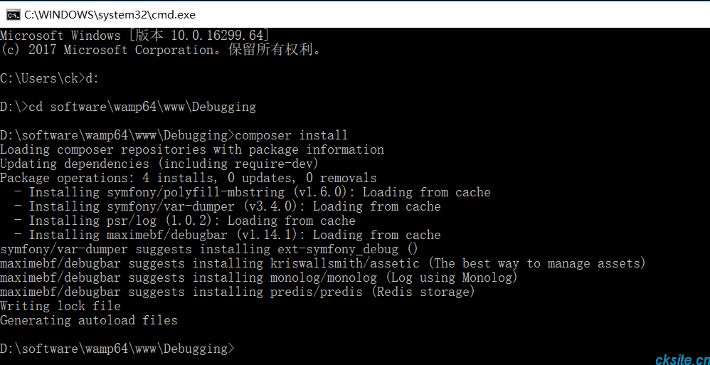Screen dimensions: 710x365
Task: Click 'symfony/var-dumper' in the installing line
Action: pyautogui.click(x=171, y=206)
